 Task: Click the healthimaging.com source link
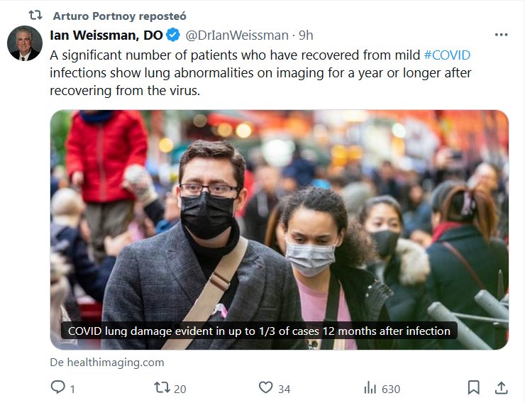[x=107, y=362]
